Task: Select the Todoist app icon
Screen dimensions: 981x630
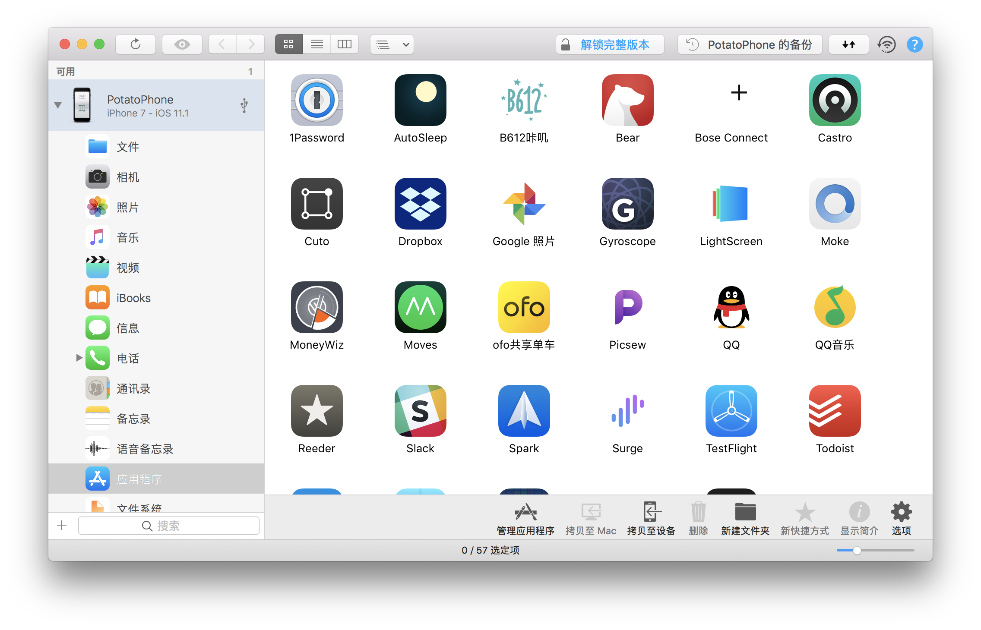Action: point(835,411)
